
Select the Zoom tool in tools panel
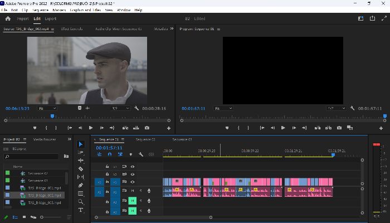click(81, 202)
